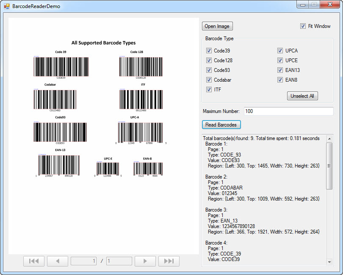Disable Code93 detection
343x275 pixels.
point(209,70)
